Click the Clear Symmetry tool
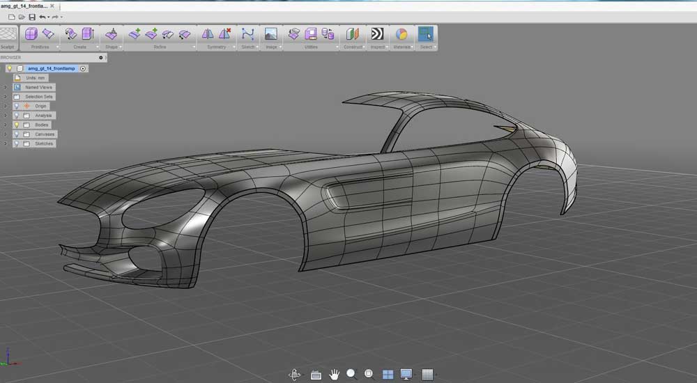 (225, 33)
